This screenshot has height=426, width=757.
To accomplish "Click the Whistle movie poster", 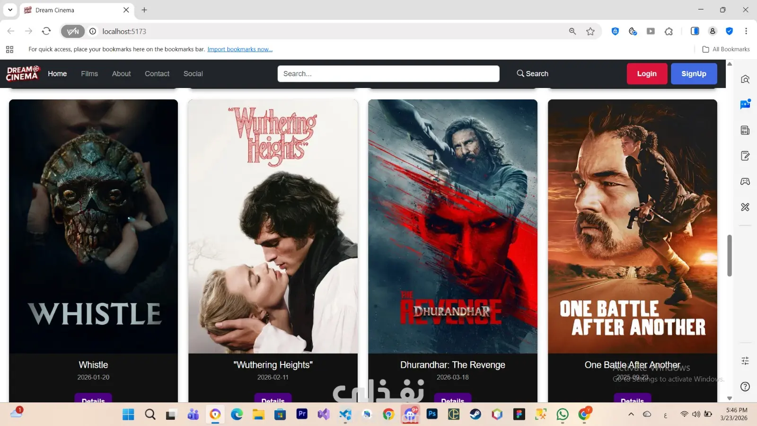I will (x=93, y=226).
